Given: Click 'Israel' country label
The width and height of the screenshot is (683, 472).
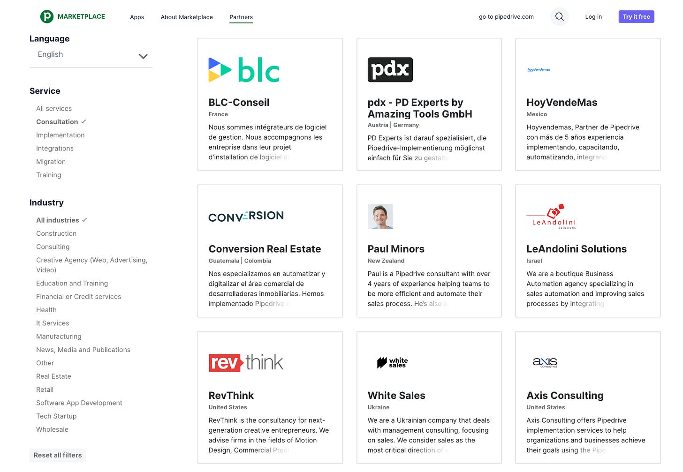Looking at the screenshot, I should click(534, 261).
